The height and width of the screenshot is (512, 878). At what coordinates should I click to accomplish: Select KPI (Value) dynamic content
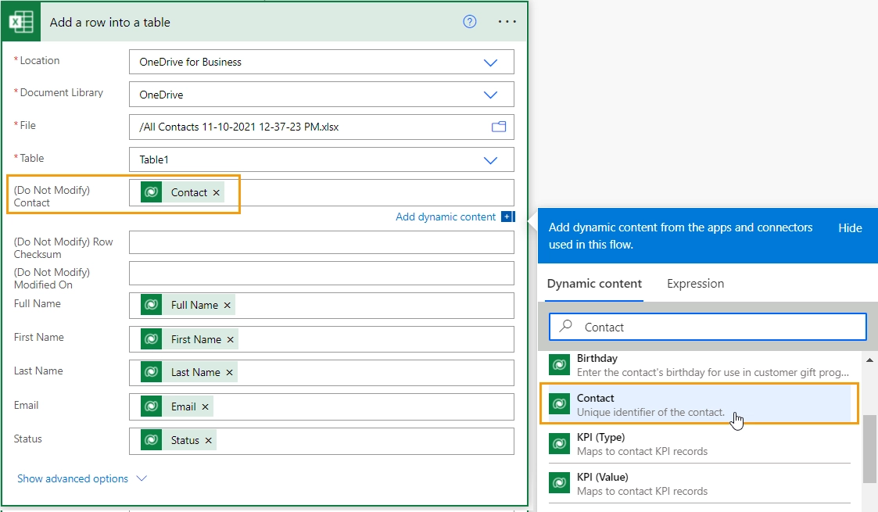(700, 484)
